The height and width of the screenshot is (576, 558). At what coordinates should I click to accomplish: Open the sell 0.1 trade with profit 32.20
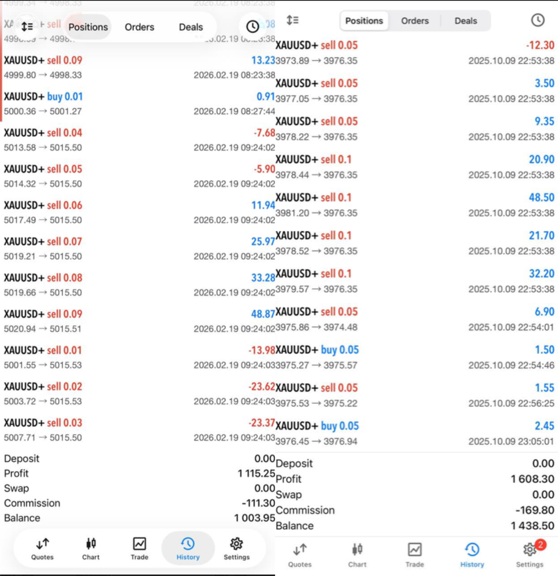coord(415,281)
